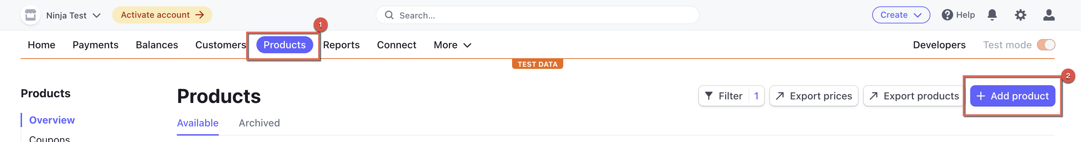
Task: Click the Ninja Test store icon
Action: pos(30,15)
